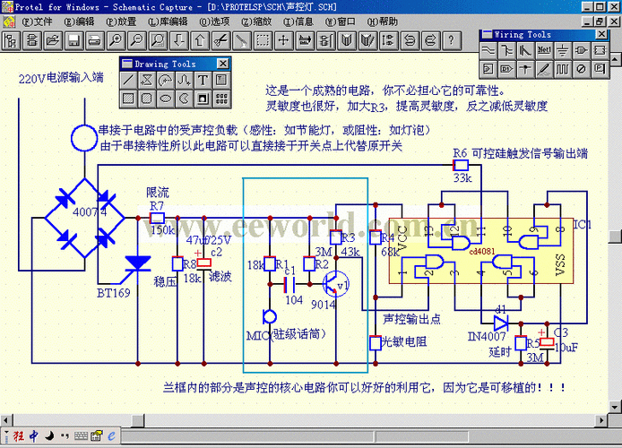622x448 pixels.
Task: Place a ground power port symbol
Action: [563, 51]
